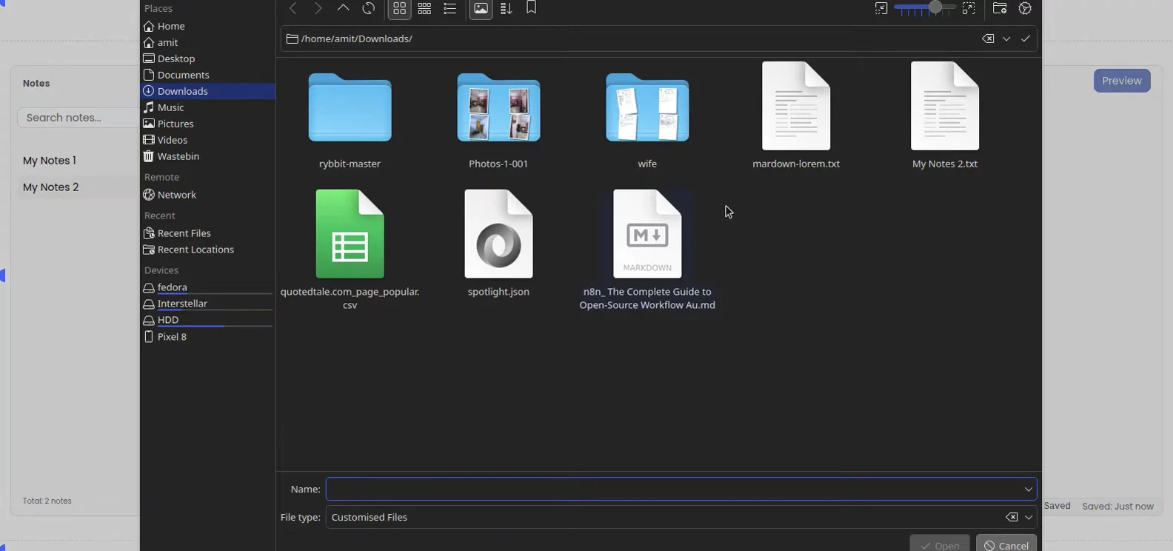This screenshot has width=1173, height=551.
Task: Create a new folder
Action: [1000, 8]
